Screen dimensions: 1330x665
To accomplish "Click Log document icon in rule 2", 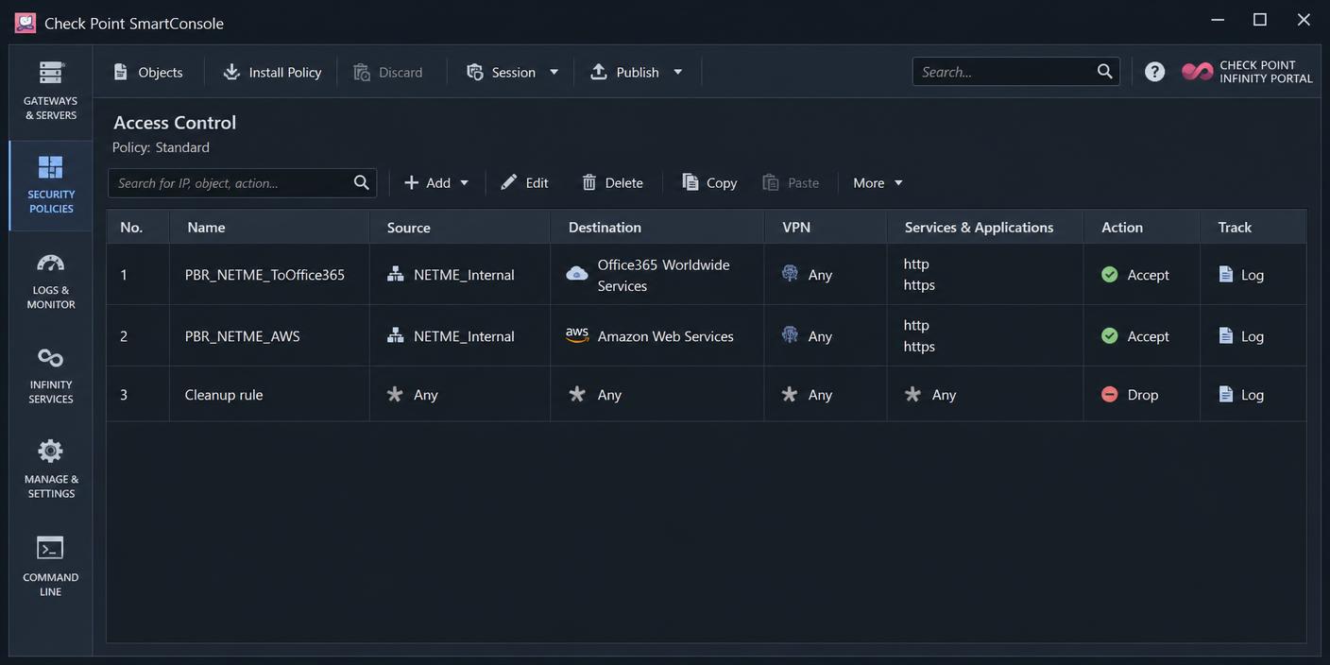I will [x=1225, y=335].
